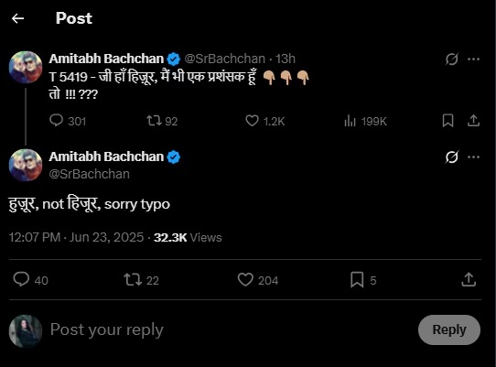The image size is (496, 367).
Task: Open more options on the typo correction post
Action: 473,157
